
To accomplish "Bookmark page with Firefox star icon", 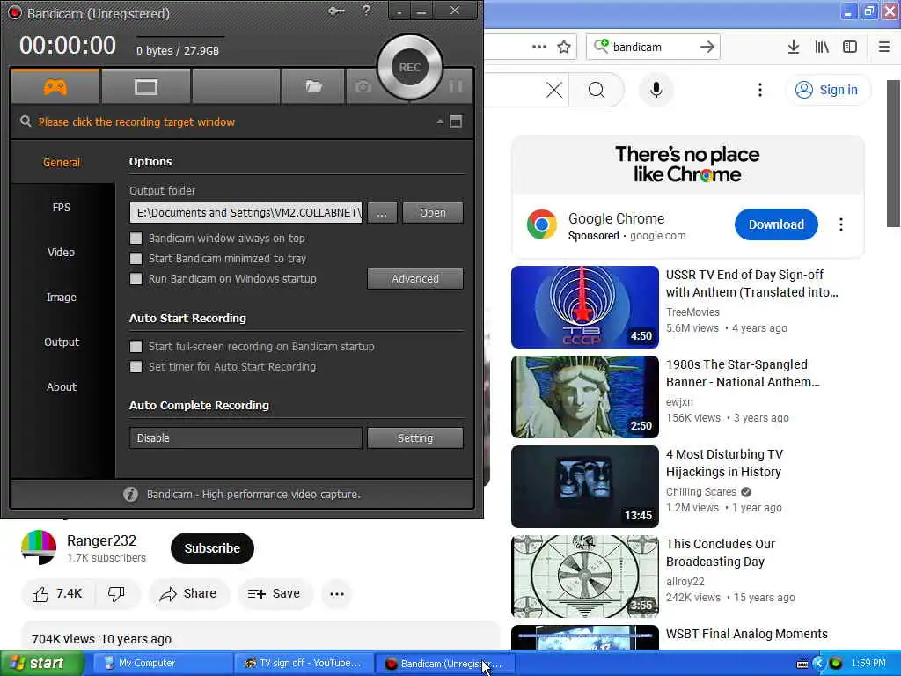I will pos(564,47).
